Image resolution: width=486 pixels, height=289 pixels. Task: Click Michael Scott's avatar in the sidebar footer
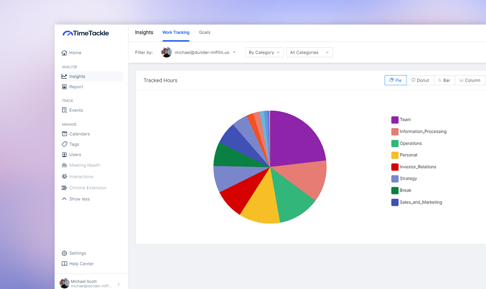64,283
